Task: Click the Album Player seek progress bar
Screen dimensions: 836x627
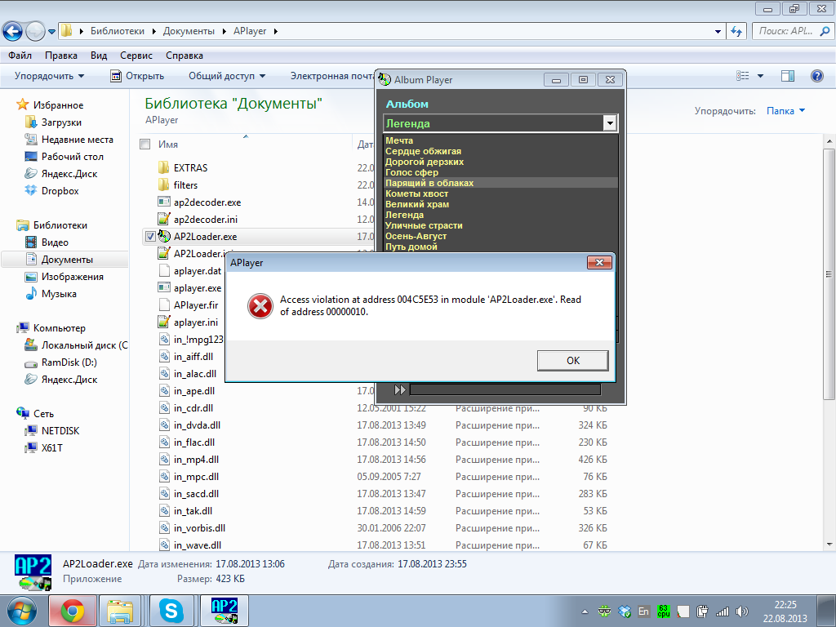Action: point(505,389)
